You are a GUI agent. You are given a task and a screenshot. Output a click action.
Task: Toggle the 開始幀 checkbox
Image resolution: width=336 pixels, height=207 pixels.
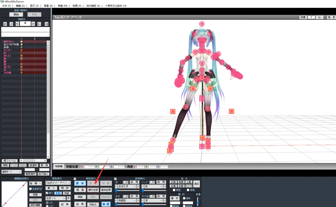(171, 206)
